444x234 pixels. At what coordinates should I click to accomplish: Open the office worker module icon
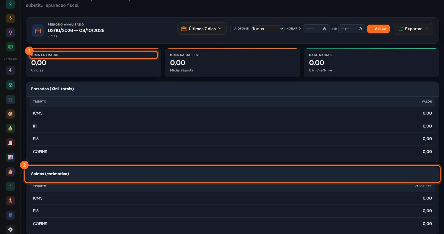[x=10, y=201]
